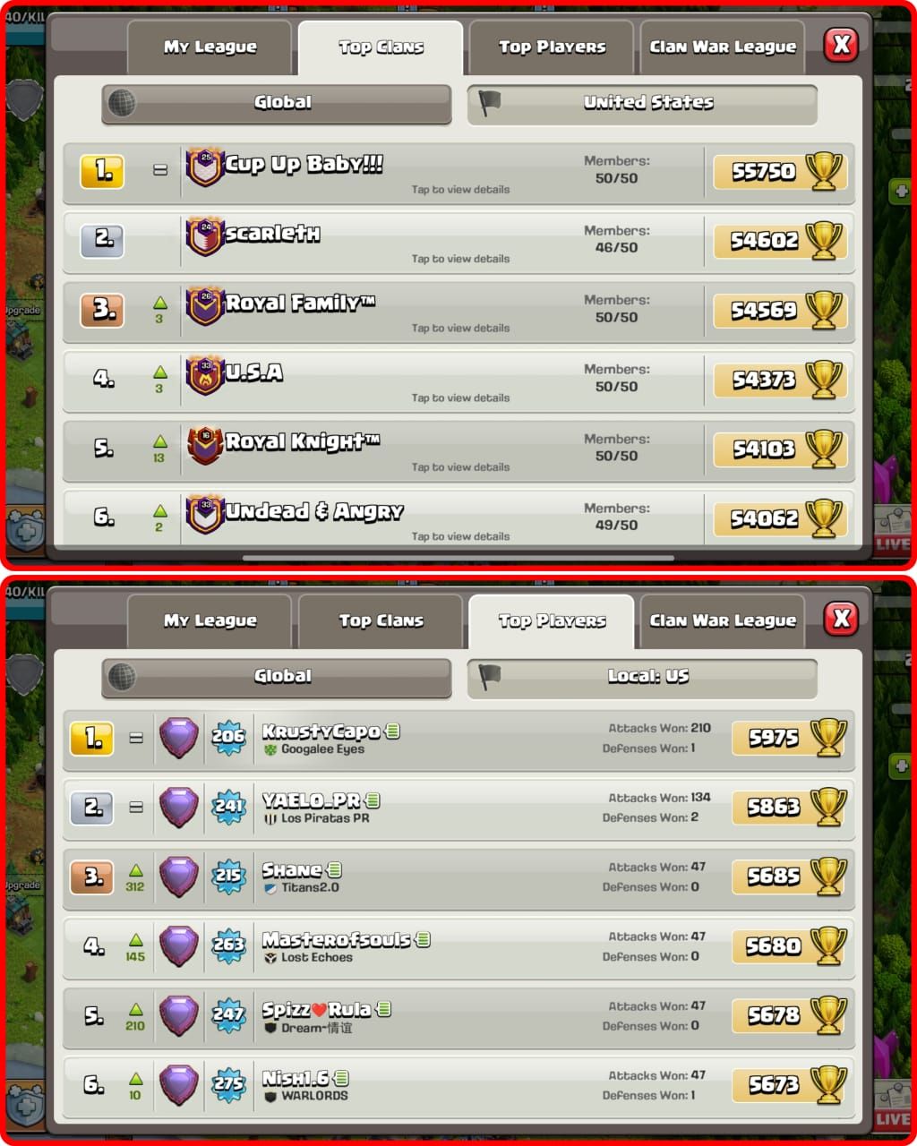Select the Royal Knight™ clan badge
The image size is (917, 1146).
204,445
